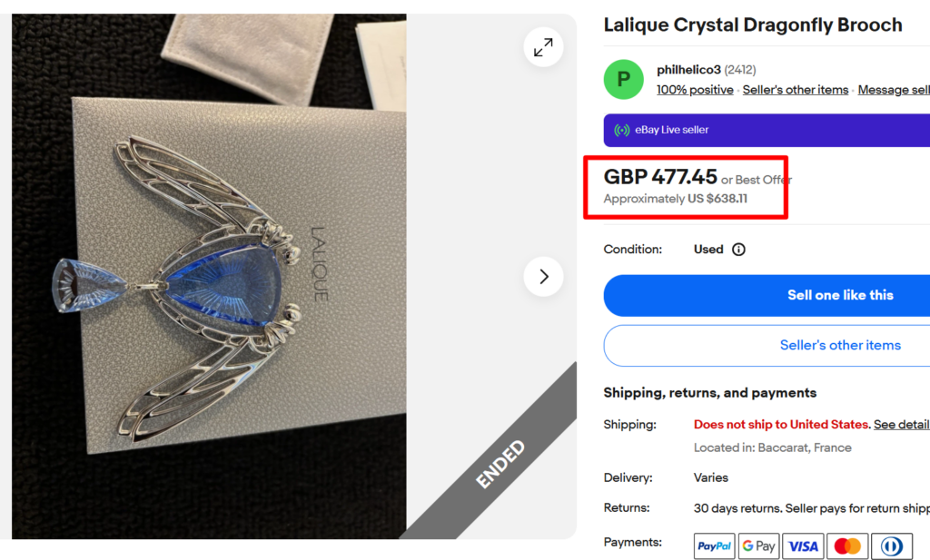Open the Seller's other items button
The image size is (930, 560).
click(x=840, y=345)
